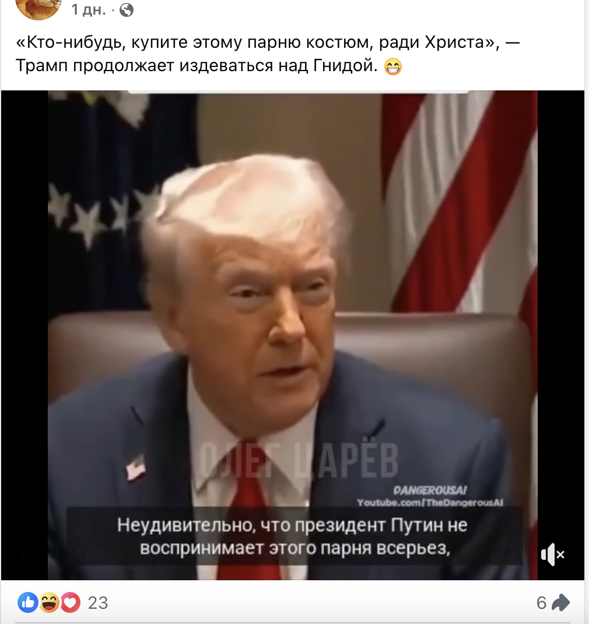Open the list of 23 reactions
The width and height of the screenshot is (589, 624).
click(98, 603)
